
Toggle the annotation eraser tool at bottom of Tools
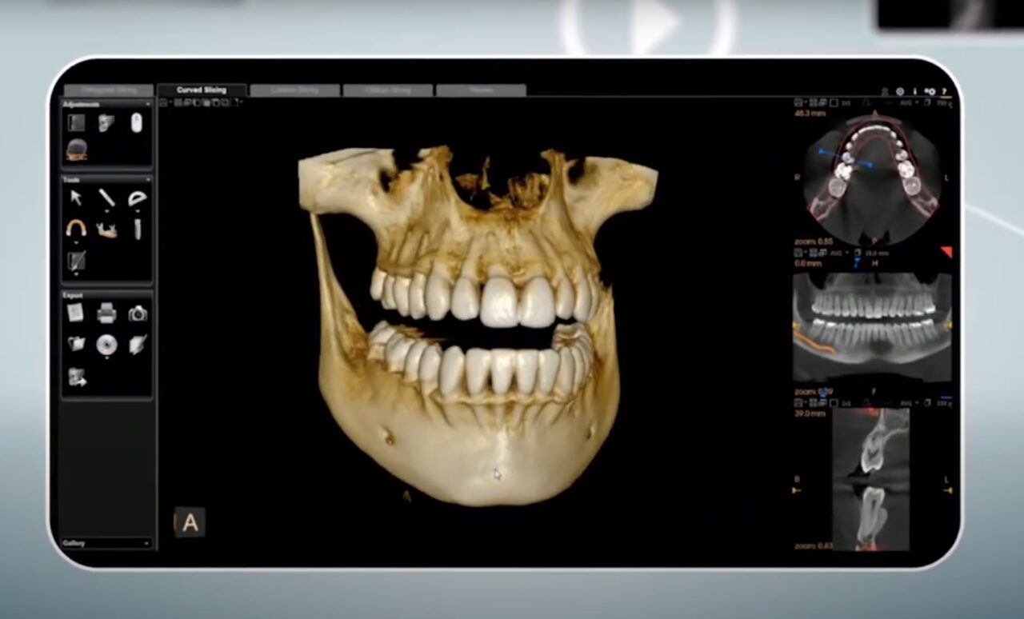(x=76, y=259)
